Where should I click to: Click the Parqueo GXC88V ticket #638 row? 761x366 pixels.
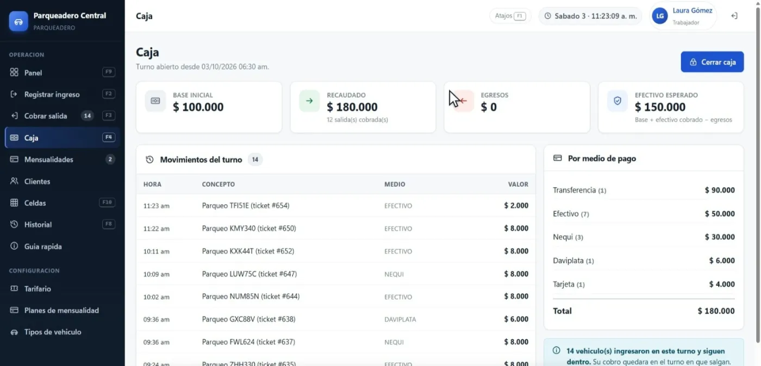(336, 319)
